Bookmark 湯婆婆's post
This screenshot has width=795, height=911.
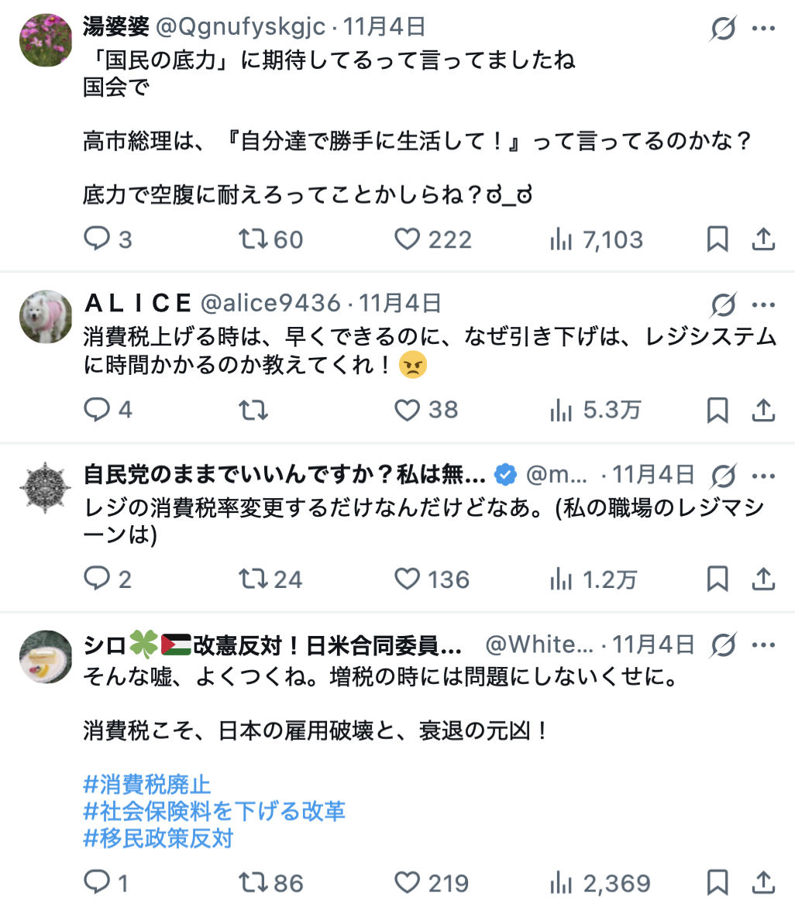[x=718, y=239]
